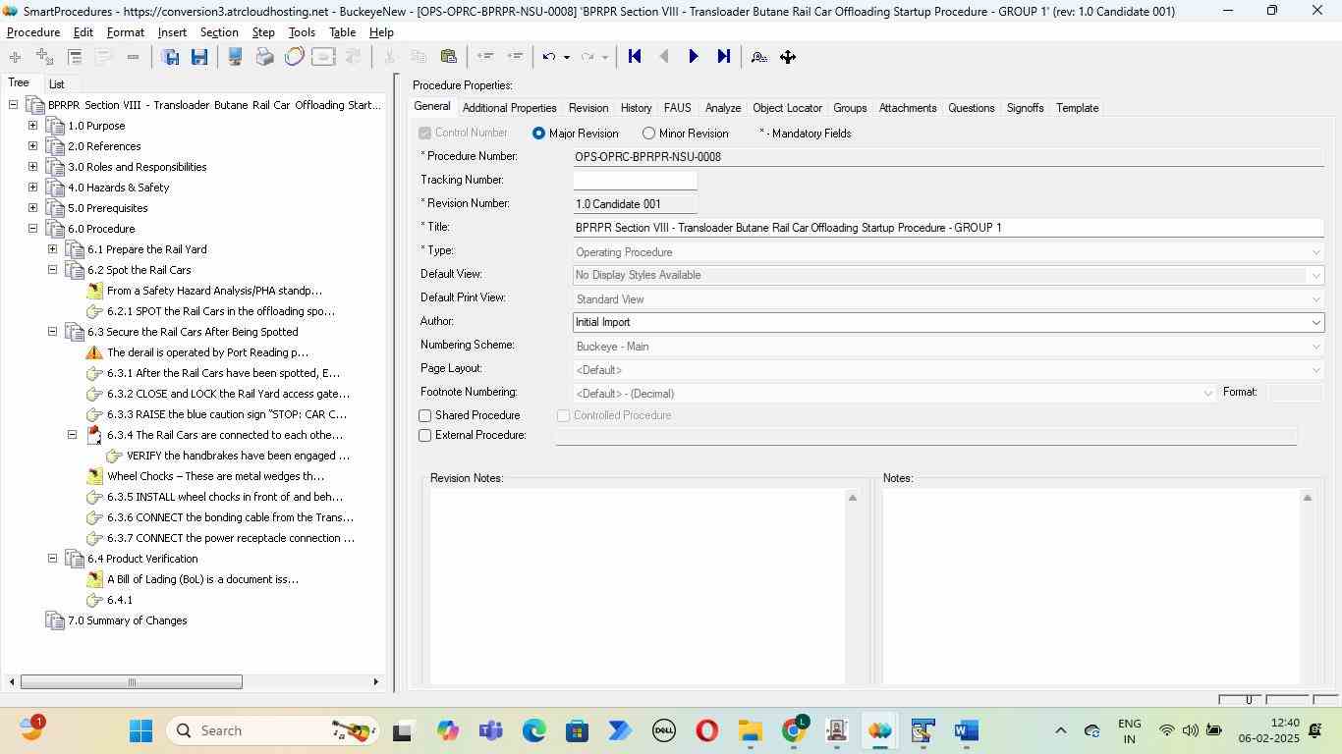The image size is (1342, 754).
Task: Jump to first item navigation icon
Action: (x=635, y=57)
